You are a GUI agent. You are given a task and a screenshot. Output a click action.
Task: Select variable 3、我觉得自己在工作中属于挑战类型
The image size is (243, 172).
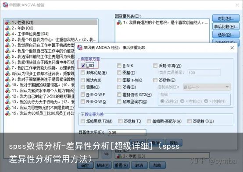coord(39,45)
